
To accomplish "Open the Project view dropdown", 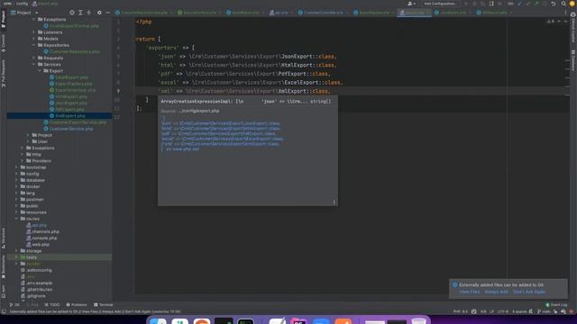I will point(24,13).
